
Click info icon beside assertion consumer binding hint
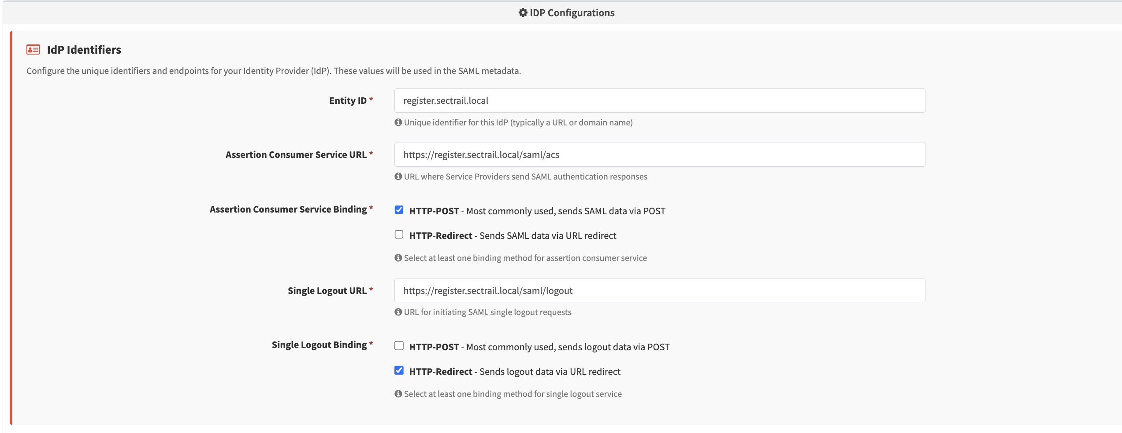coord(398,258)
